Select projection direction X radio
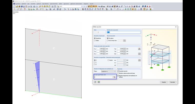Viewport: 195px width, 104px height. tap(95, 60)
